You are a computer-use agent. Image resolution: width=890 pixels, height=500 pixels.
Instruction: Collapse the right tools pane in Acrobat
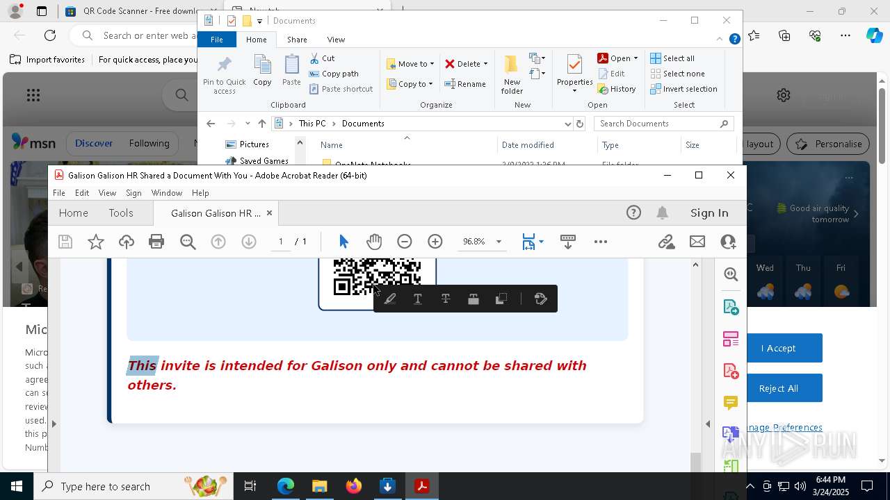708,424
